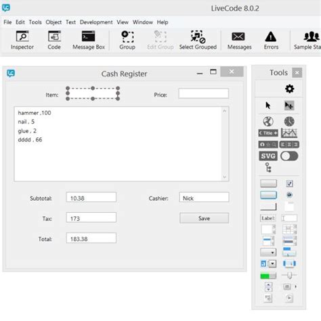
Task: Click the Select Grouped toolbar button
Action: pos(198,40)
